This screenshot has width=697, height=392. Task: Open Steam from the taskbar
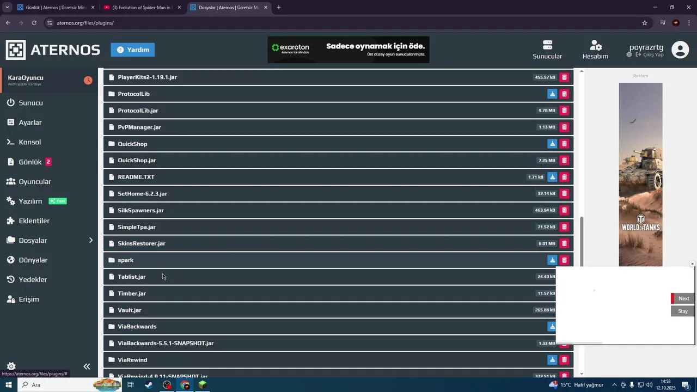coord(149,385)
